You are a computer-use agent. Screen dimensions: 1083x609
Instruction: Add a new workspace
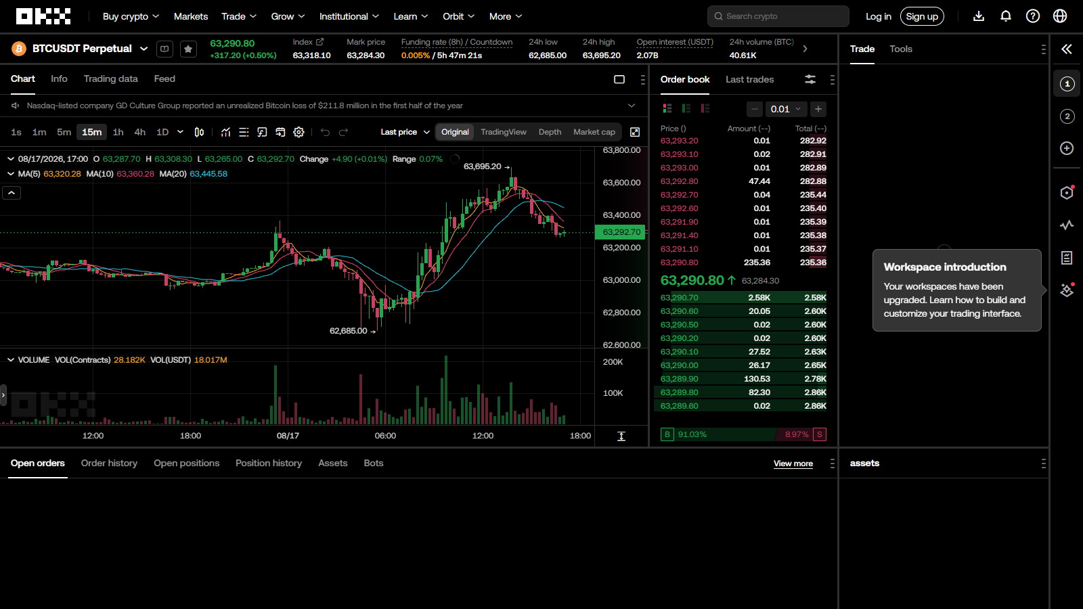coord(1067,148)
